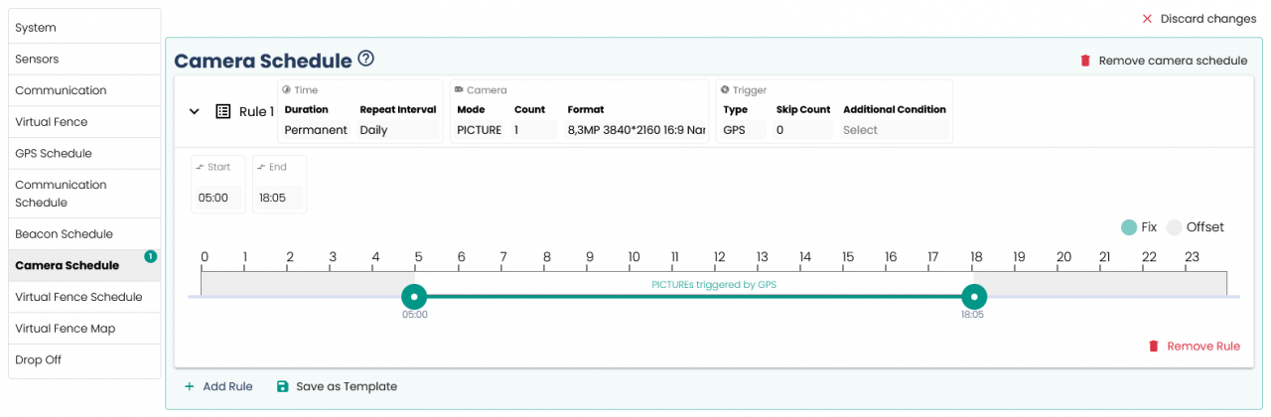1271x417 pixels.
Task: Select the Fix radio option
Action: (1129, 227)
